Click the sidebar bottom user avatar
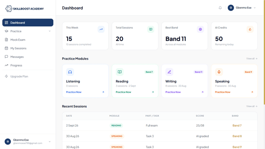The image size is (265, 149). click(8, 142)
